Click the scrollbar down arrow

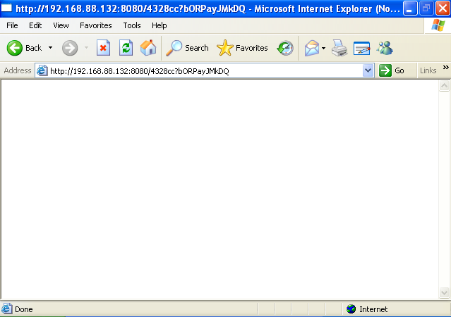(x=445, y=292)
